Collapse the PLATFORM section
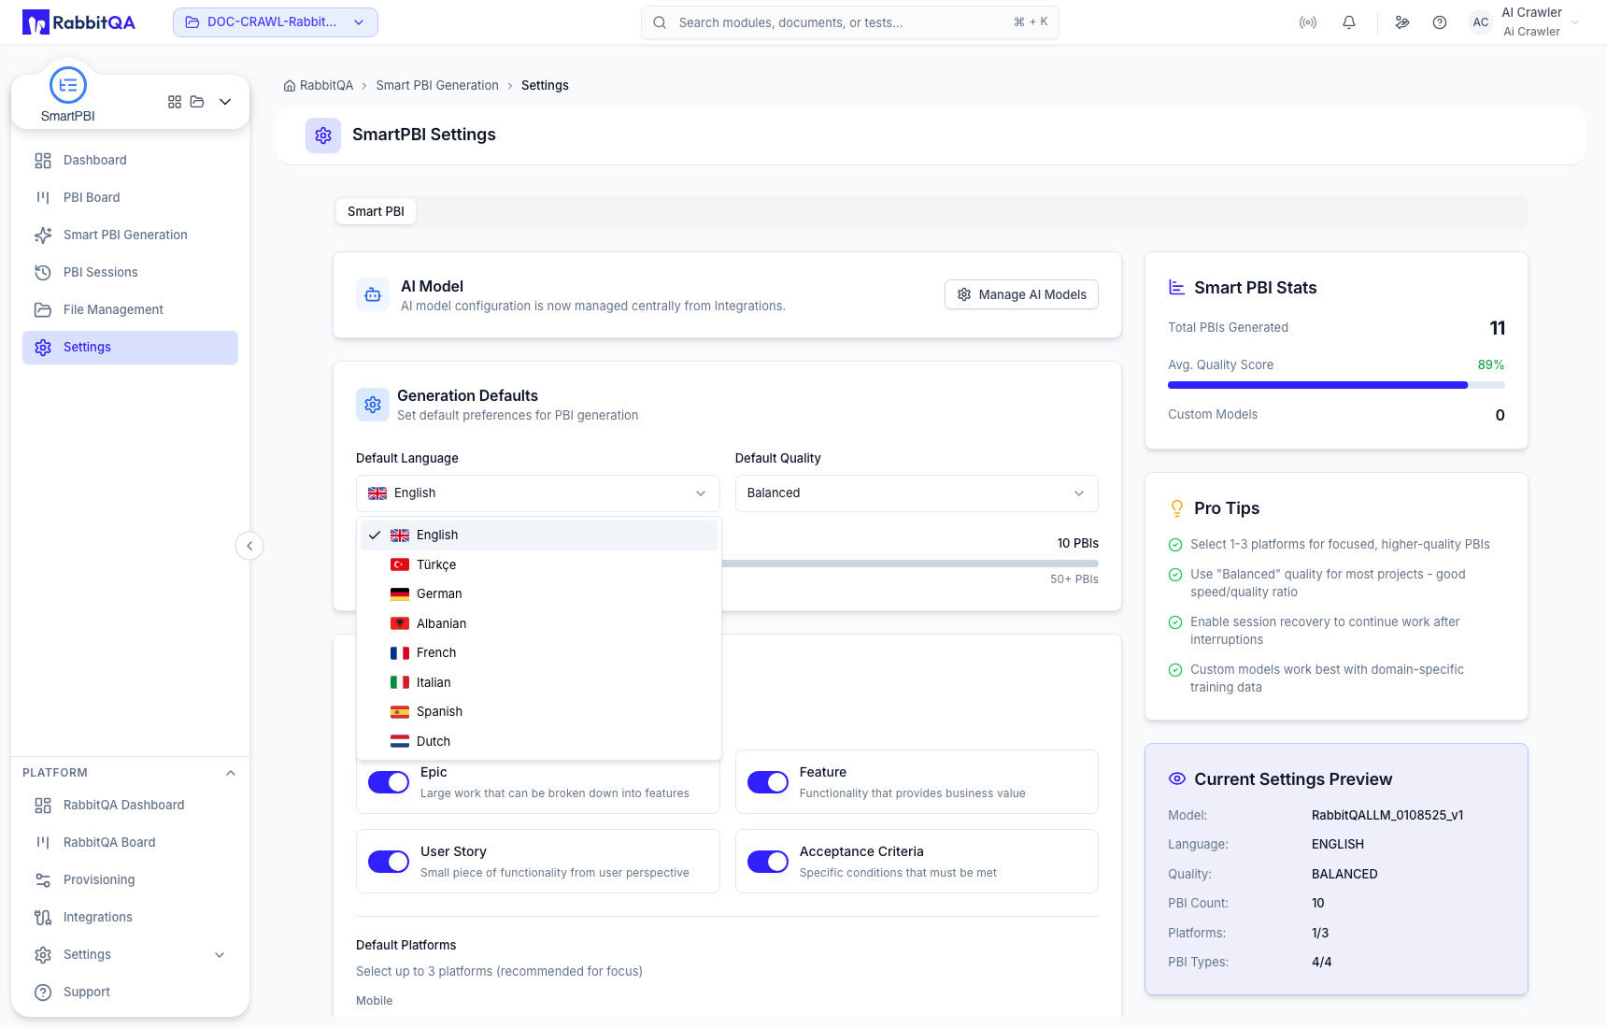The image size is (1607, 1028). point(231,773)
